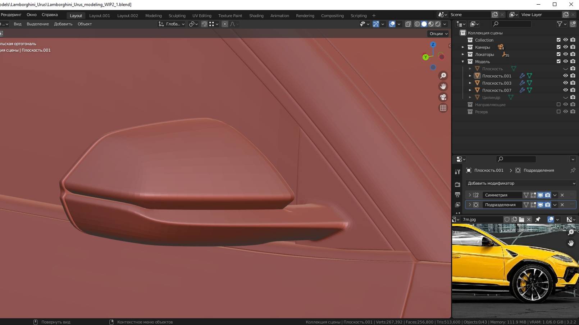
Task: Switch to the Shading workspace tab
Action: pyautogui.click(x=256, y=15)
